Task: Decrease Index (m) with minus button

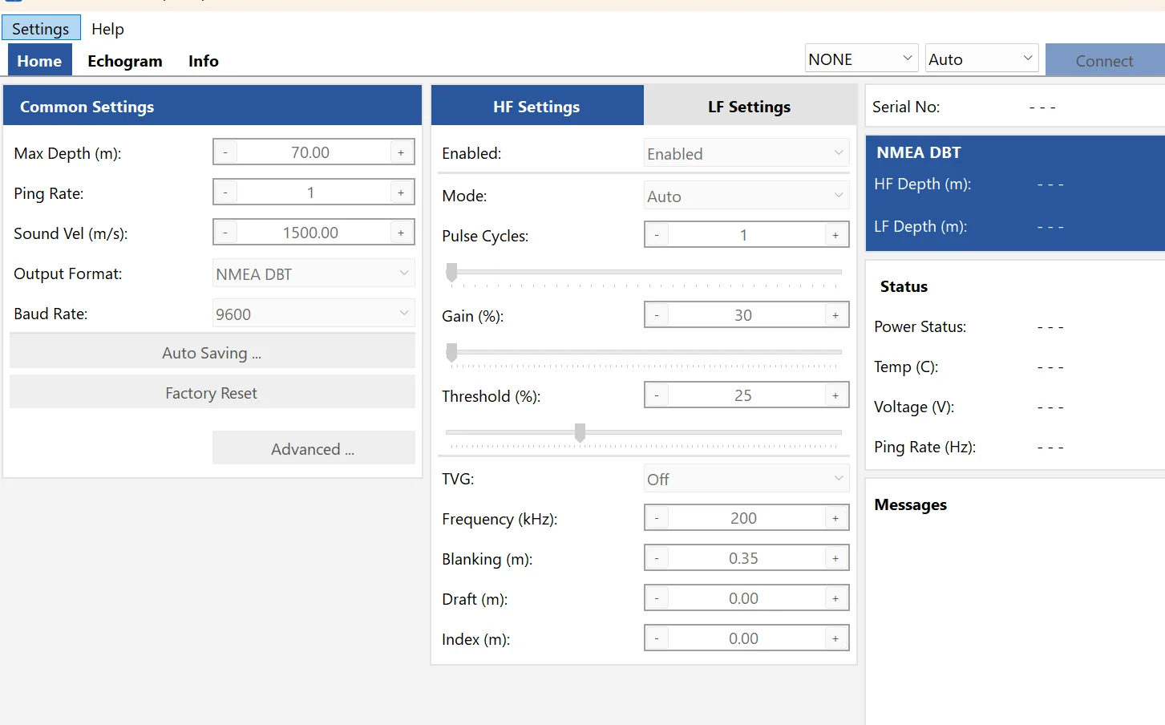Action: pos(657,638)
